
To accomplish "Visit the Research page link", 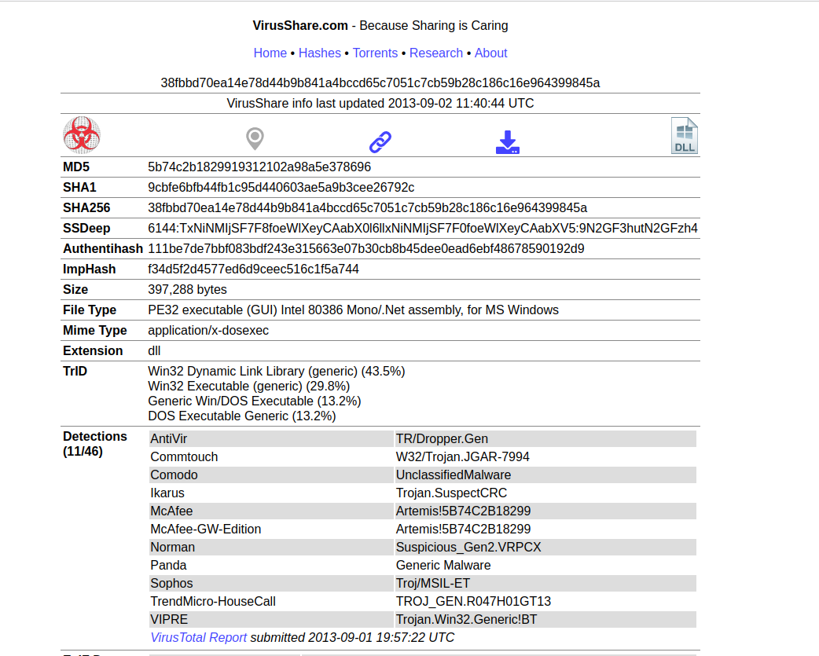I will 436,53.
